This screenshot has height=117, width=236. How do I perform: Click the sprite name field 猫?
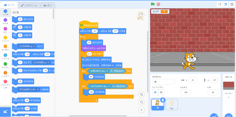tap(164, 82)
